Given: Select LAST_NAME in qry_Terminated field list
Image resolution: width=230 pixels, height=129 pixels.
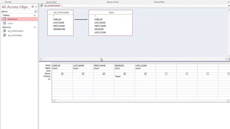Looking at the screenshot, I should click(59, 23).
